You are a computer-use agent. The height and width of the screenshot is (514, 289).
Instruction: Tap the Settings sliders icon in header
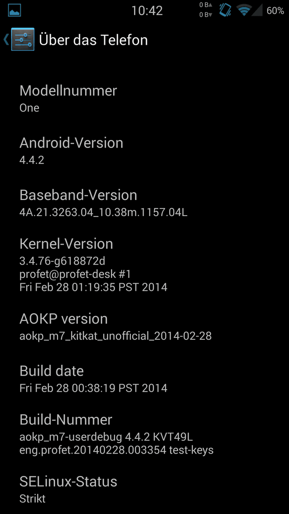tap(23, 40)
